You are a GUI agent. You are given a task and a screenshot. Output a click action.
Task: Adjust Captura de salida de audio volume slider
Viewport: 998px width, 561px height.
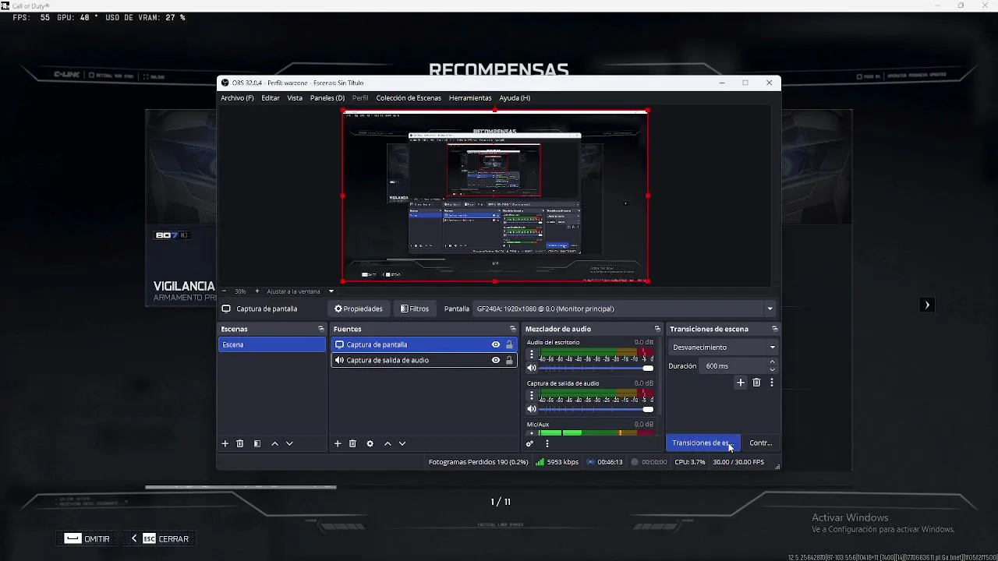(596, 409)
